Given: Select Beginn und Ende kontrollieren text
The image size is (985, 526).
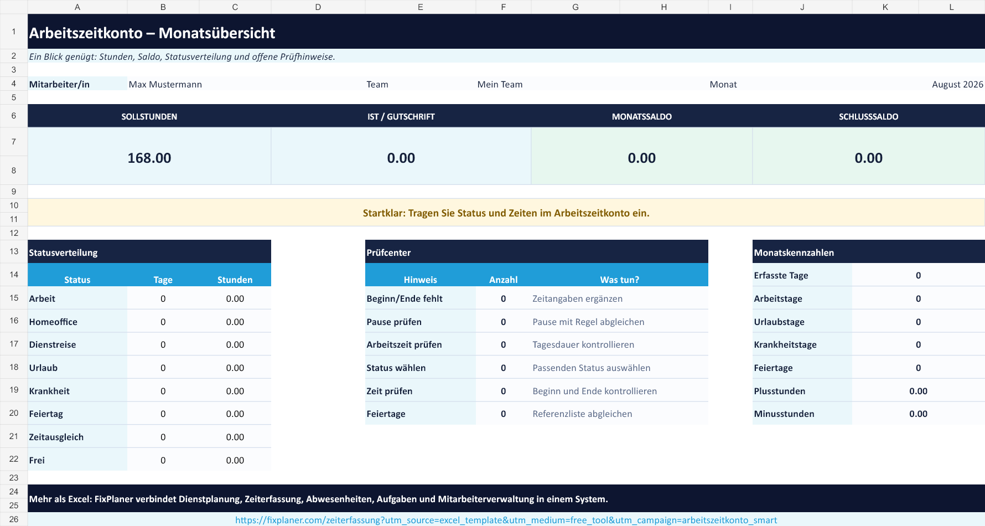Looking at the screenshot, I should 594,391.
